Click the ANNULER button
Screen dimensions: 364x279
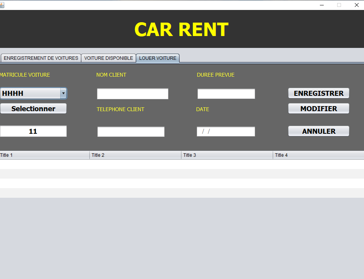(318, 131)
